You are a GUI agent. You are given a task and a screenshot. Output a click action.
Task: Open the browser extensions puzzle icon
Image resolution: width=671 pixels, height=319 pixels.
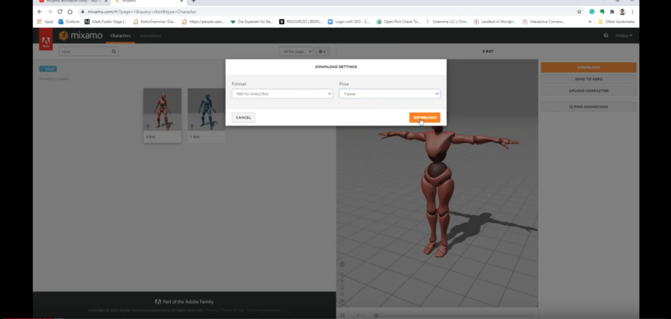click(x=611, y=12)
